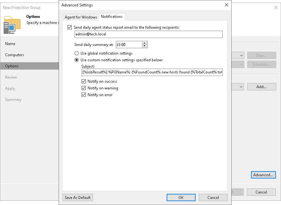This screenshot has width=281, height=205.
Task: Switch to the Agent for Windows tab
Action: click(x=80, y=17)
